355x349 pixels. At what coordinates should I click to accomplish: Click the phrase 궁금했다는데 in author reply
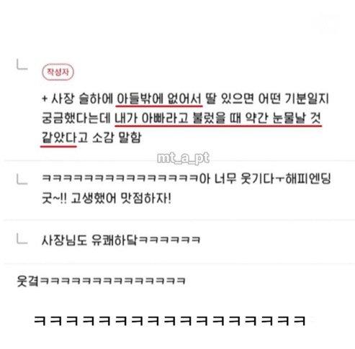click(x=76, y=118)
